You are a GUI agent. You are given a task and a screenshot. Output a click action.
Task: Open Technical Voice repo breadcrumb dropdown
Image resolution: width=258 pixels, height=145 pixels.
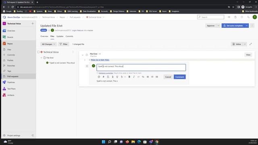103,17
